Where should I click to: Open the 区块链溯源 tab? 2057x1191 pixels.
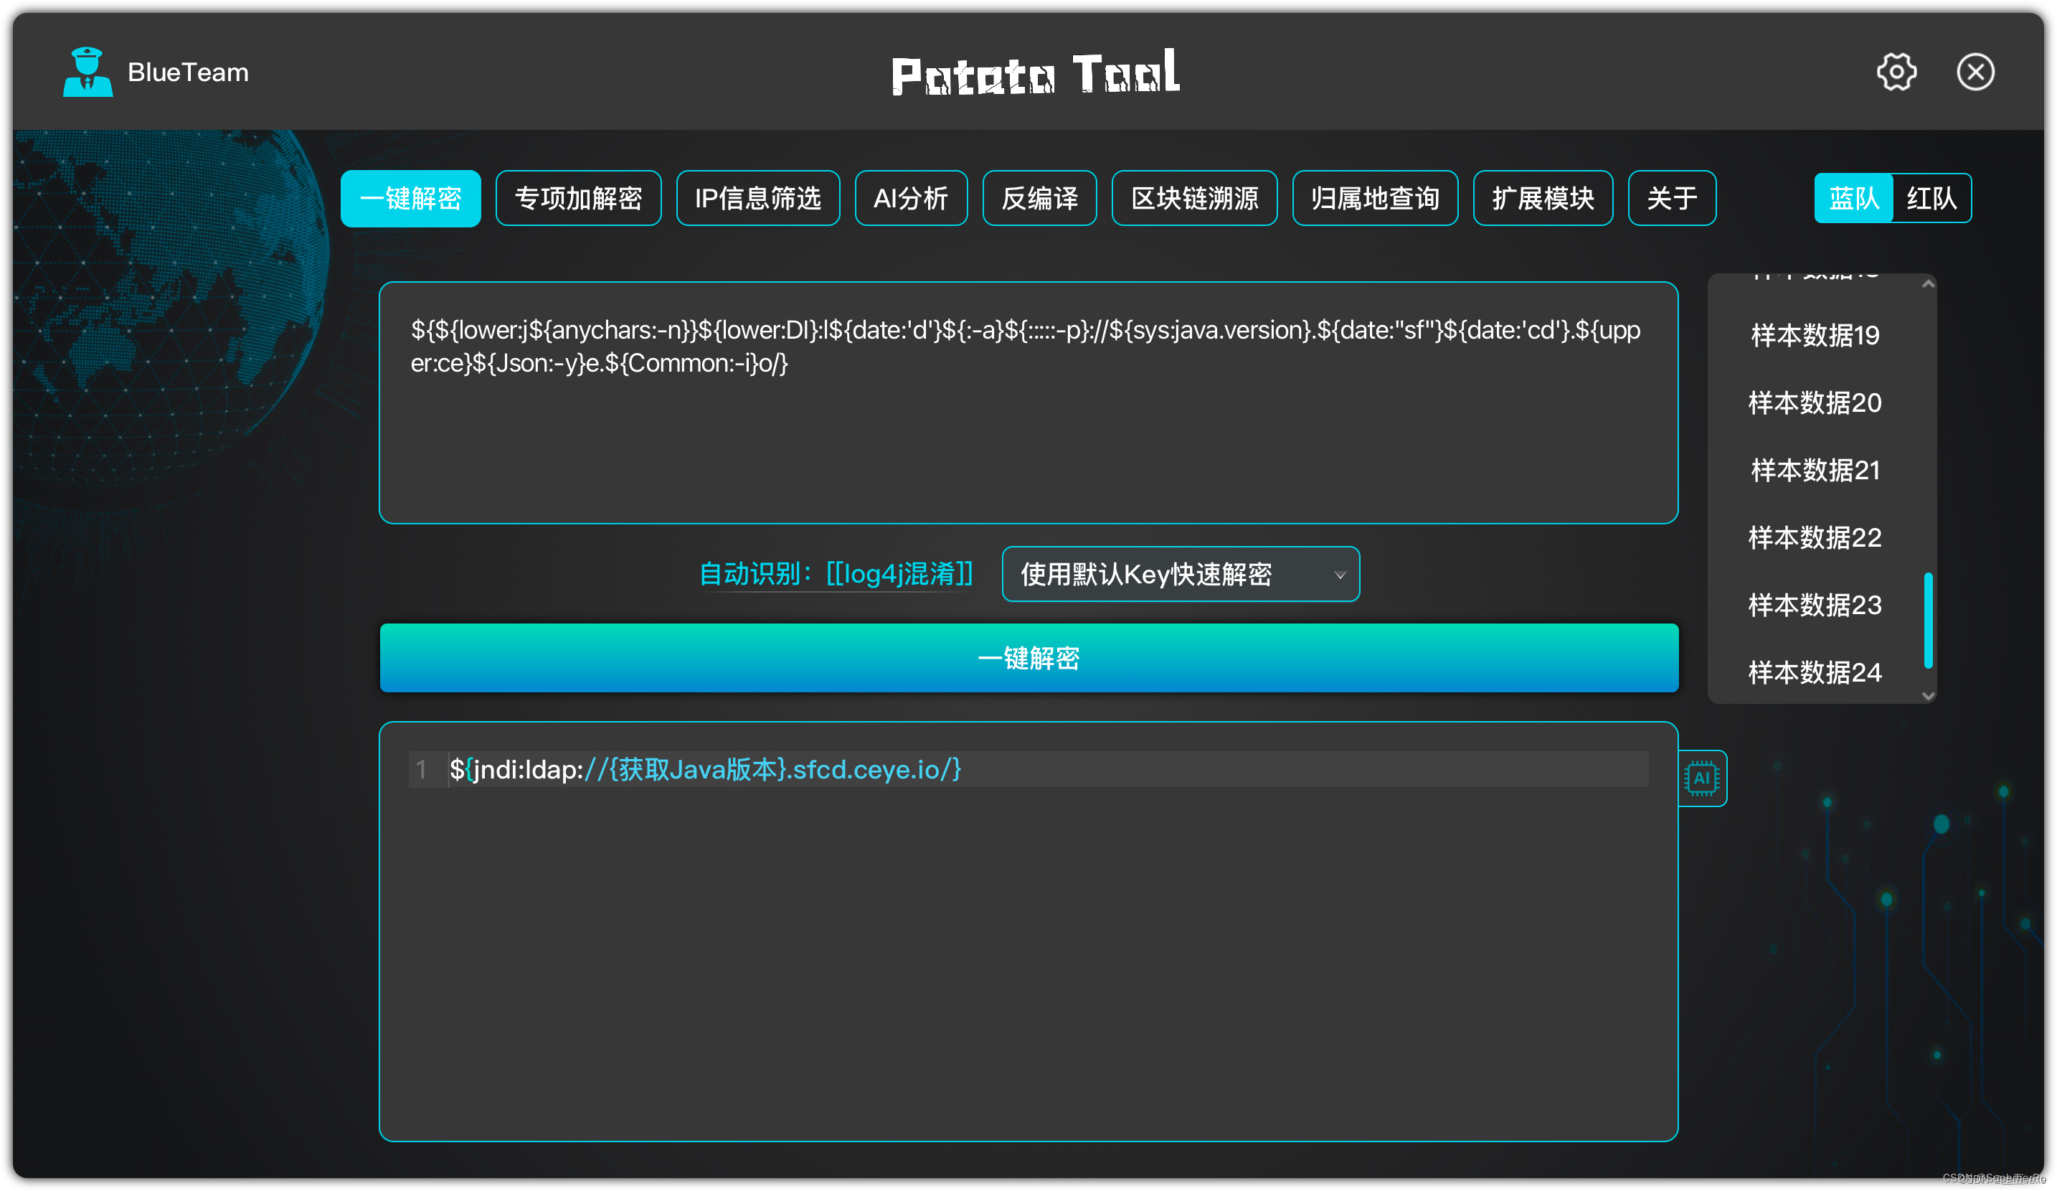1193,198
